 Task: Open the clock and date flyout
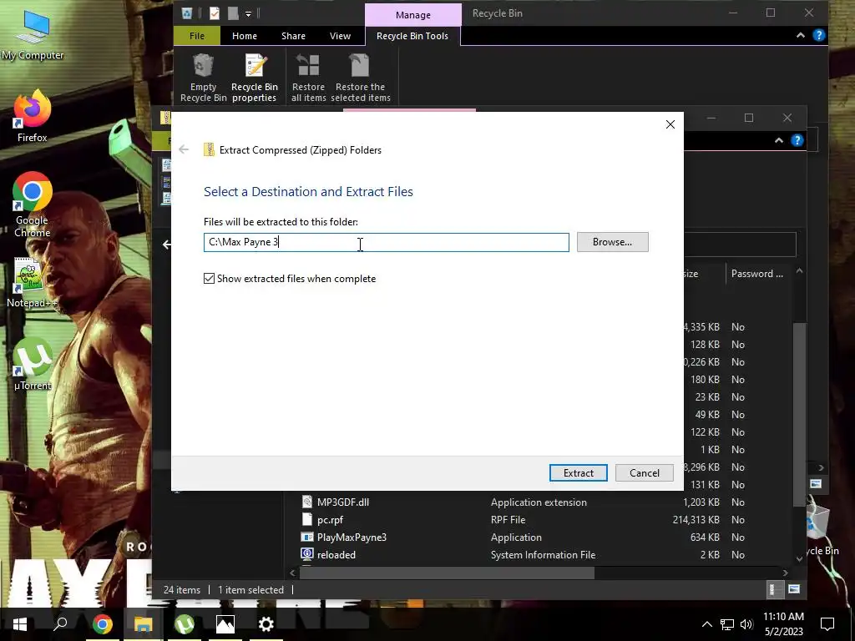coord(783,624)
